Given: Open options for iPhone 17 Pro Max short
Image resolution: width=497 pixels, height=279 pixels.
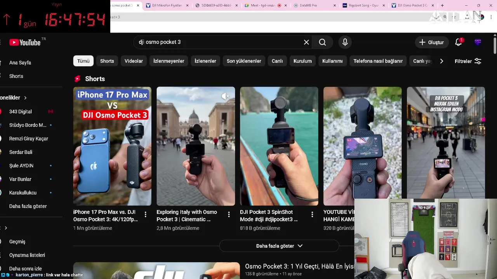Looking at the screenshot, I should pyautogui.click(x=145, y=214).
